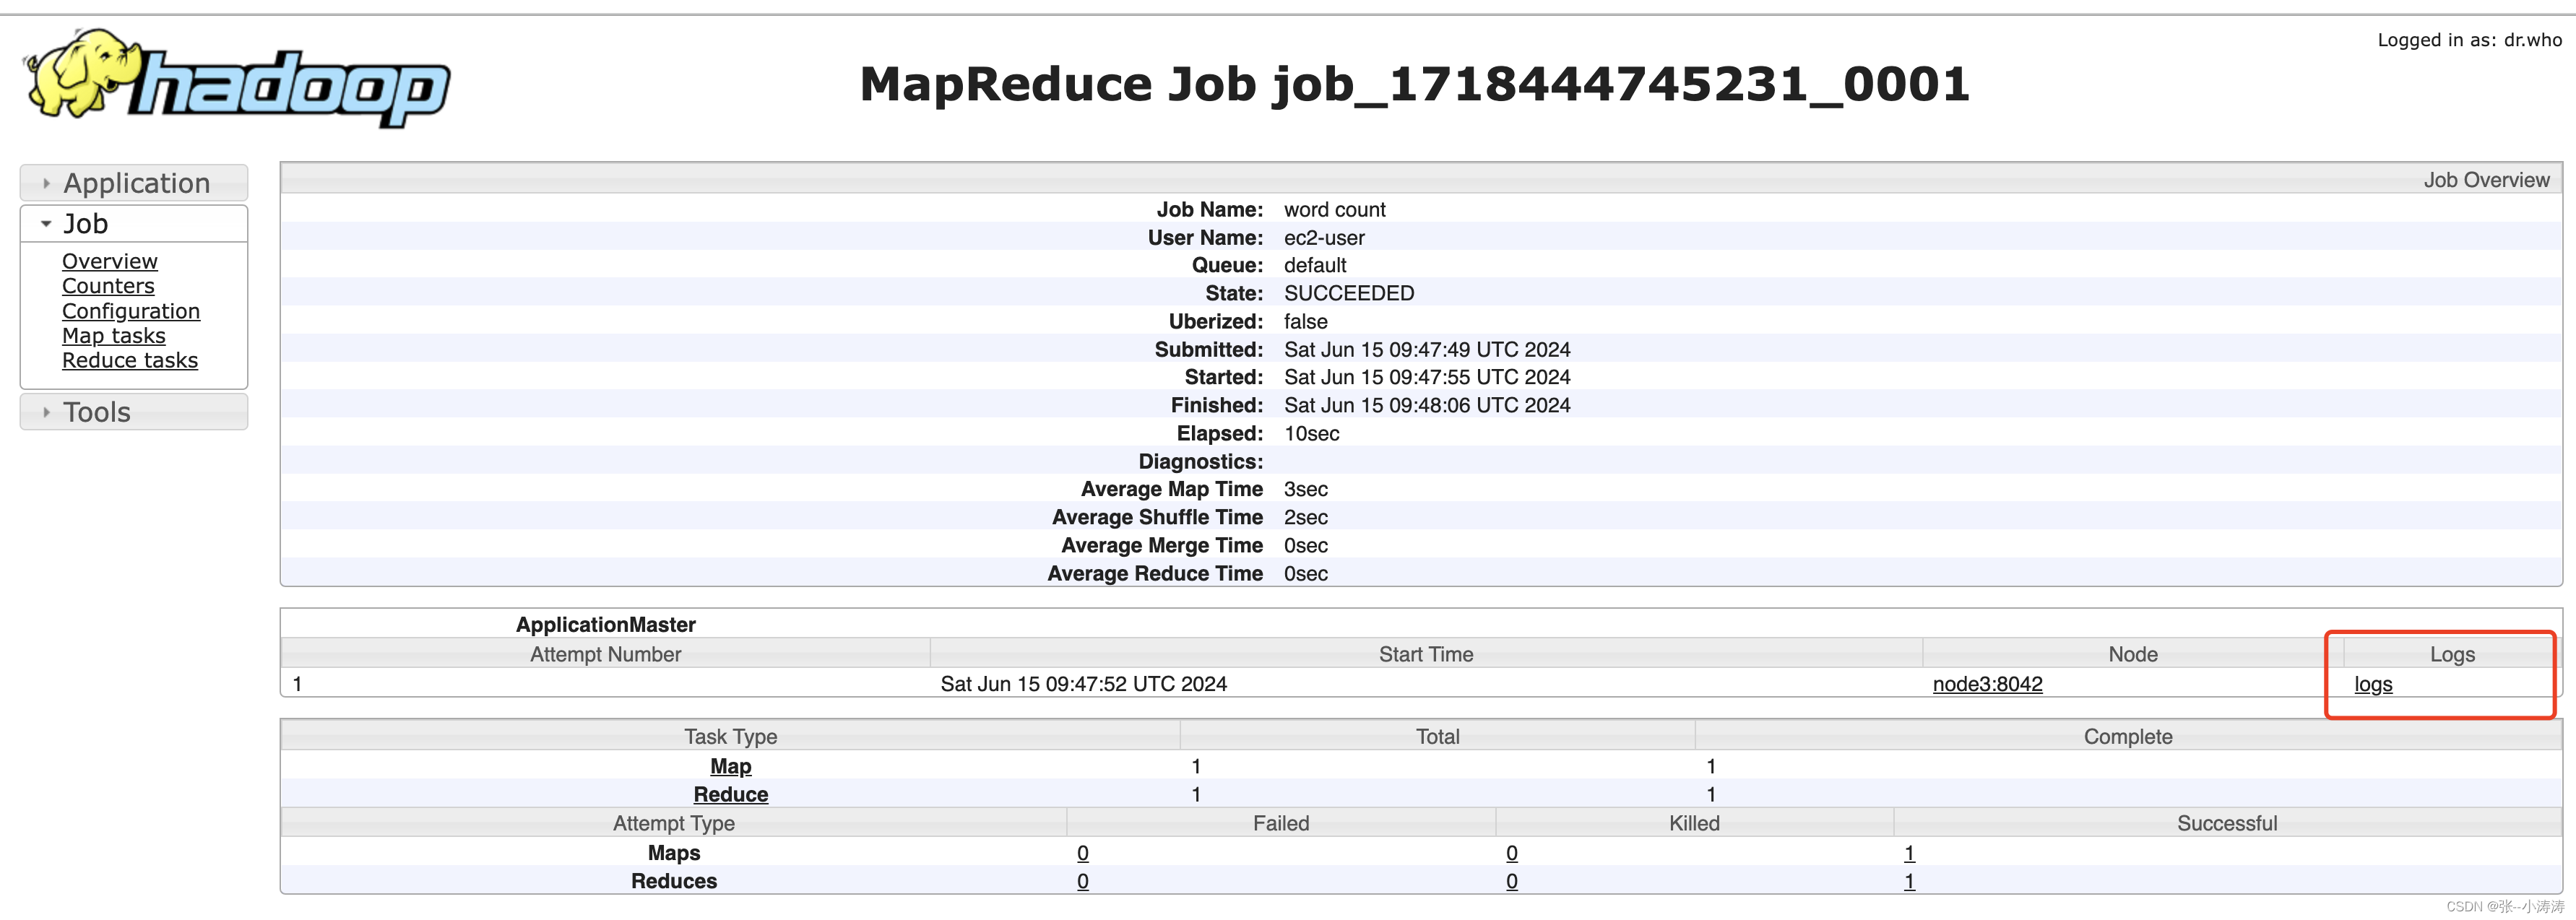Click the Failed column header
This screenshot has width=2576, height=920.
click(1281, 823)
